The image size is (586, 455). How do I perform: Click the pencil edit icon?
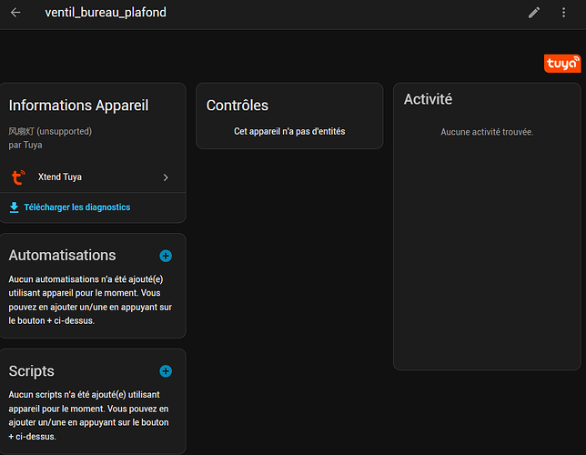pyautogui.click(x=534, y=13)
